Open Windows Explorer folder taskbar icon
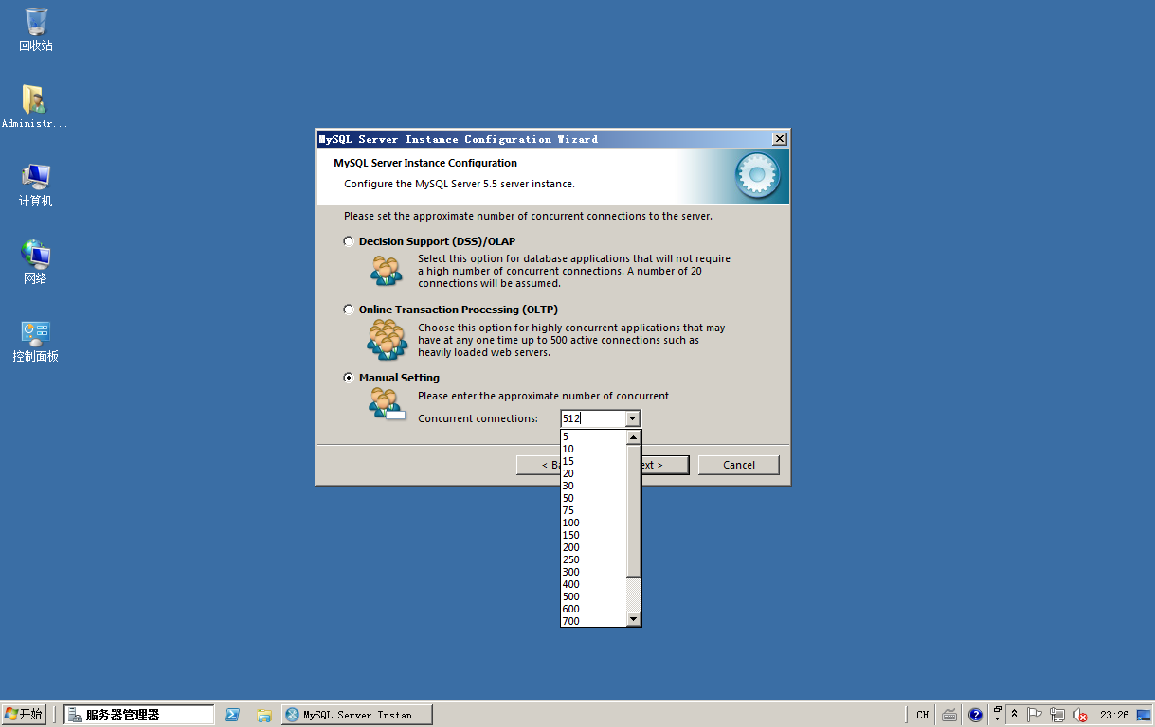Viewport: 1155px width, 727px height. (x=264, y=715)
